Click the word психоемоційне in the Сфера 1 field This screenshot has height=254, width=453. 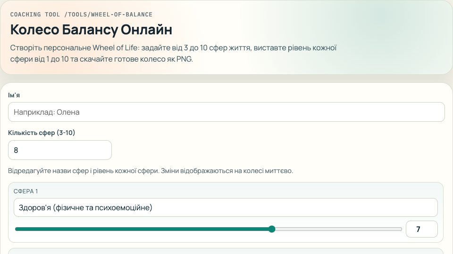pos(126,207)
